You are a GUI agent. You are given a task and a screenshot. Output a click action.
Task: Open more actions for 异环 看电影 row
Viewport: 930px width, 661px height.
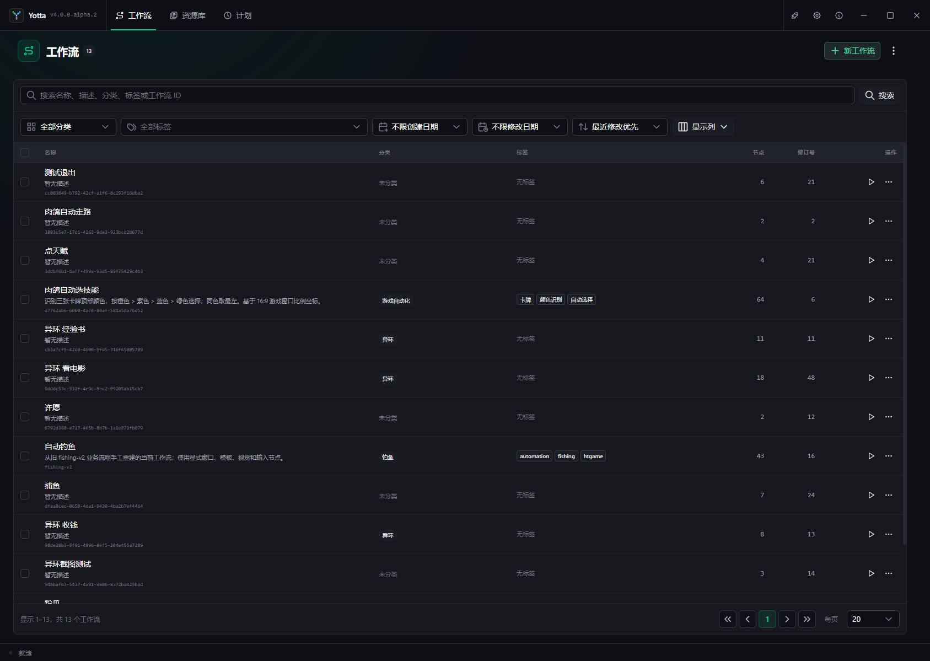[889, 378]
